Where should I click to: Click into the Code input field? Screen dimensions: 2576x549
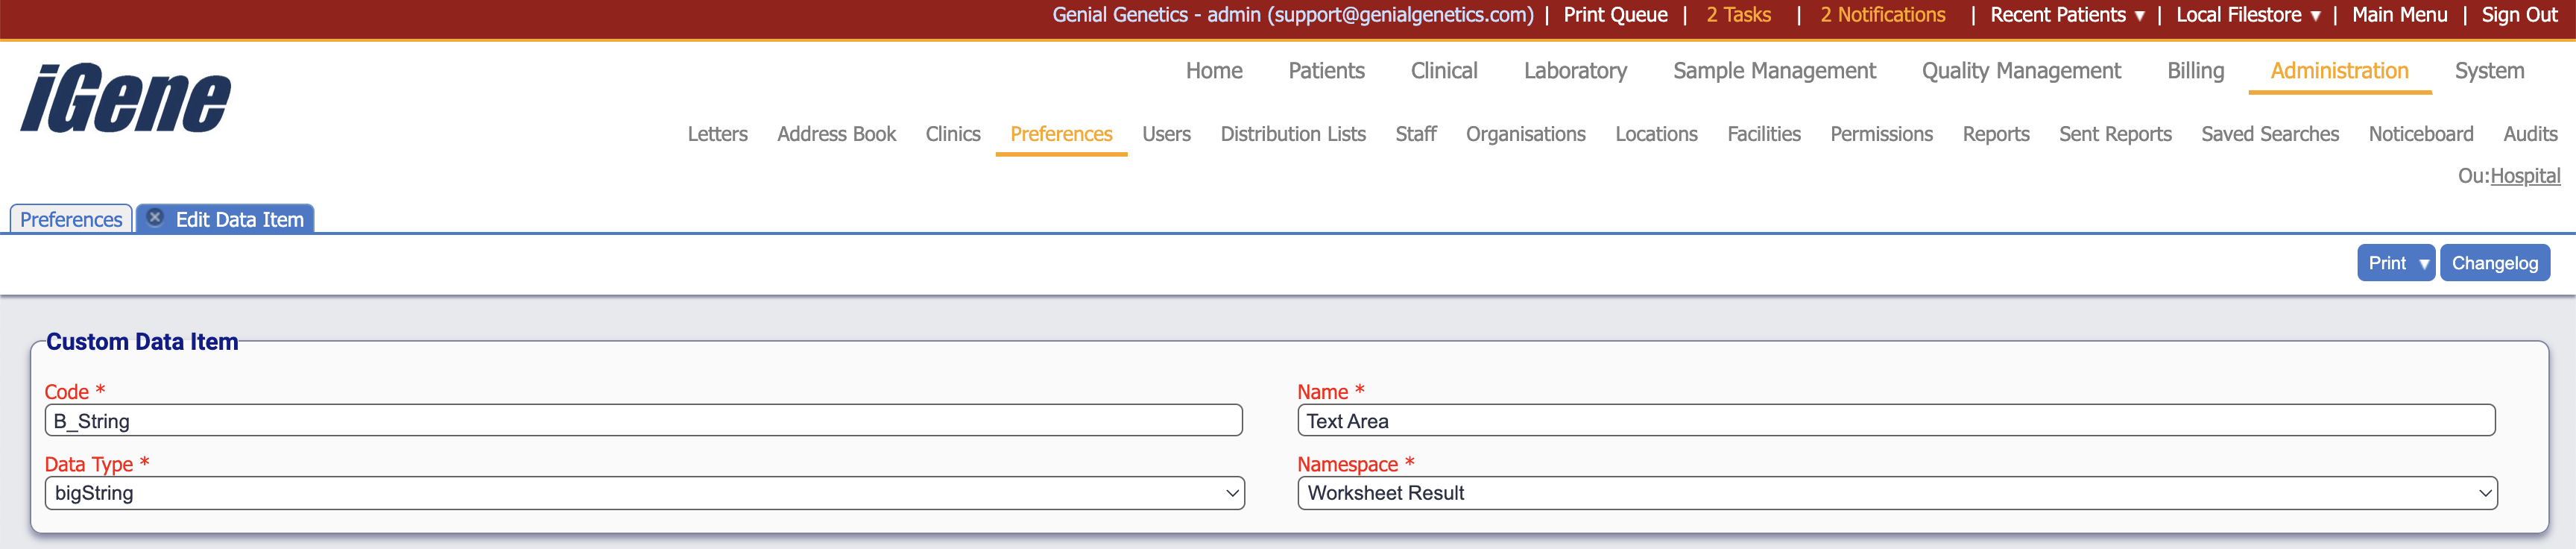tap(643, 421)
